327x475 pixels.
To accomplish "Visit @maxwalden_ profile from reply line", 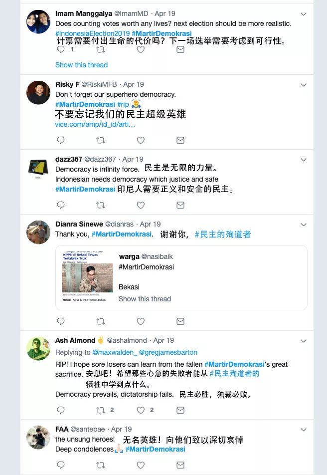I will 115,352.
